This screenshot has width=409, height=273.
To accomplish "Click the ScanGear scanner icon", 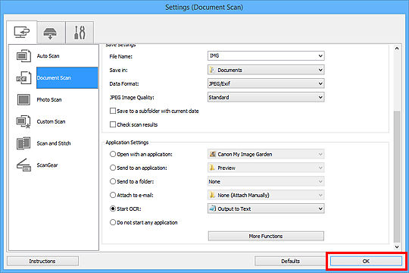I will pyautogui.click(x=23, y=165).
